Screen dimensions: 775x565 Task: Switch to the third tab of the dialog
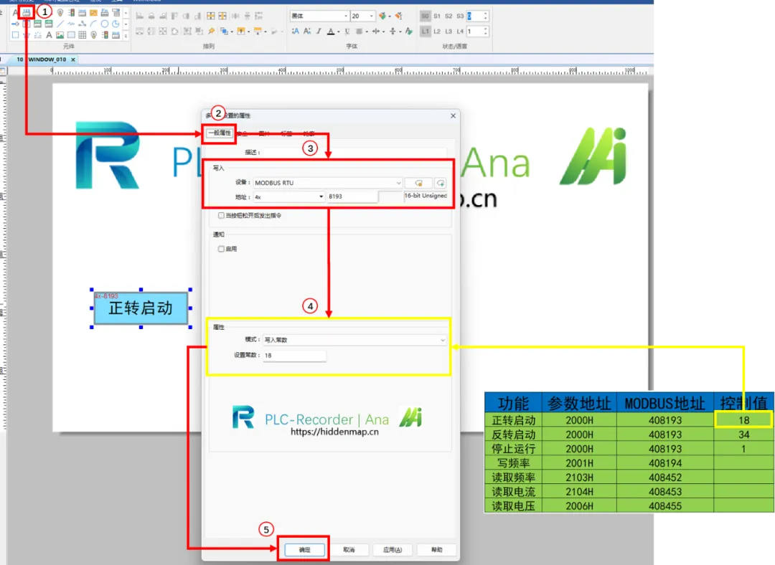[264, 133]
